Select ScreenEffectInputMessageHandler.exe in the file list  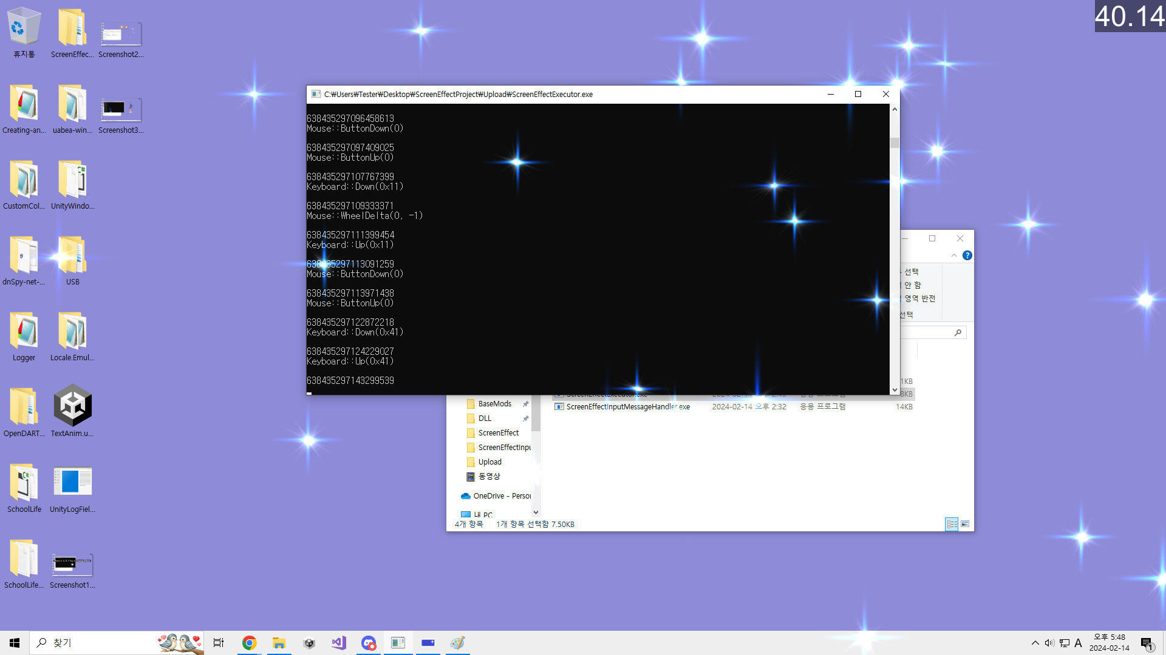627,406
